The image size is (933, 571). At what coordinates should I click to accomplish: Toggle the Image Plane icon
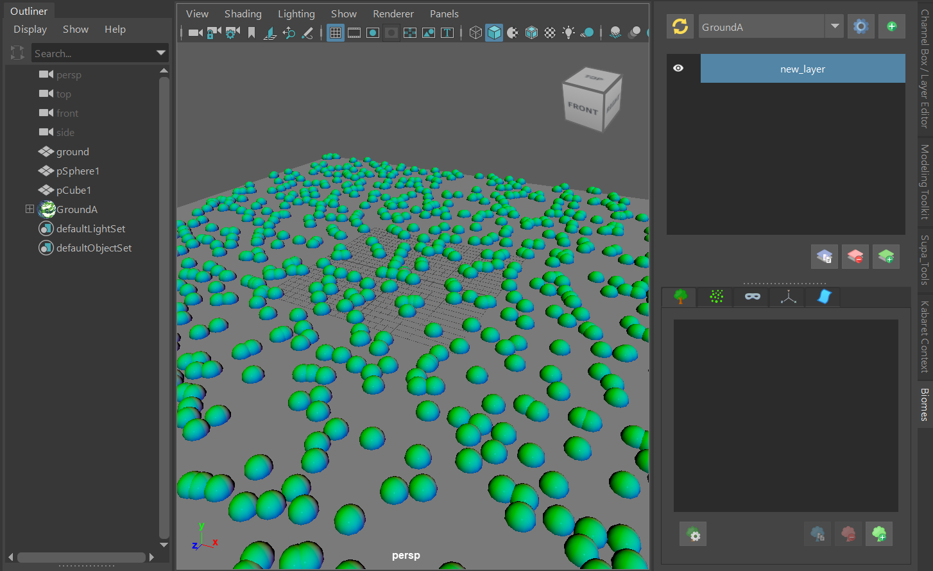click(270, 33)
